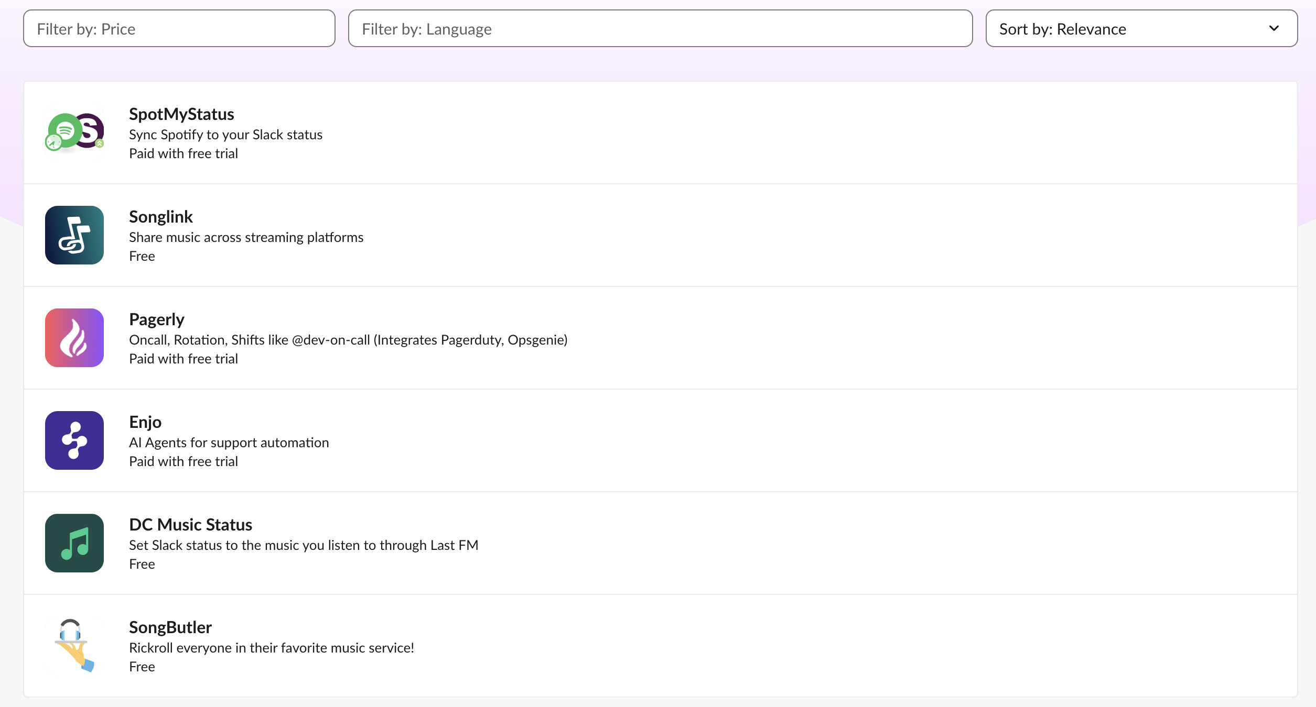Click the DC Music Status icon

(74, 543)
